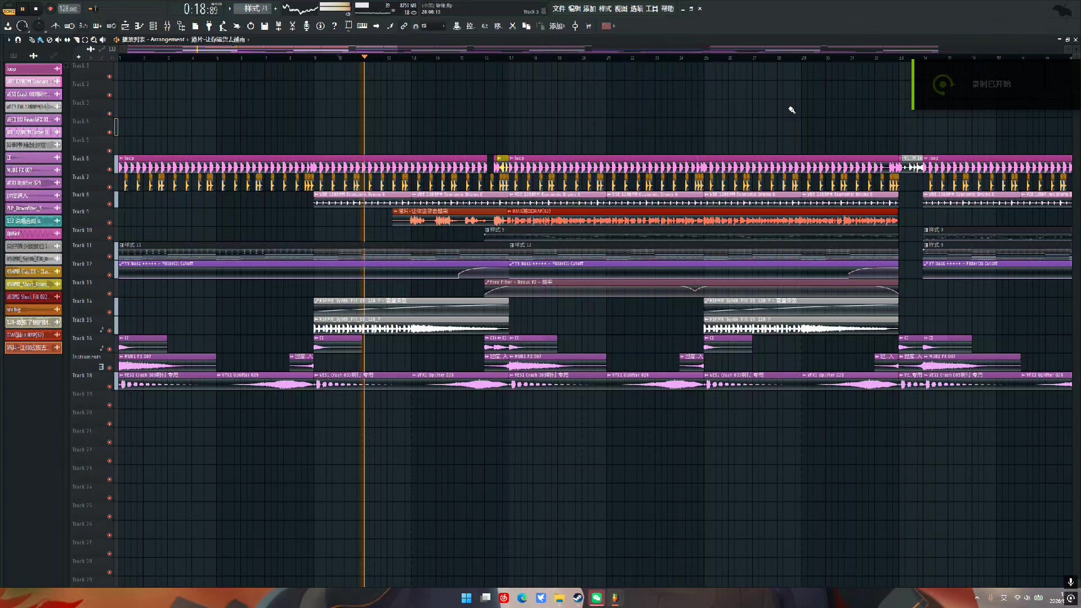Open the 添加 menu in the menu bar
1081x608 pixels.
[589, 9]
